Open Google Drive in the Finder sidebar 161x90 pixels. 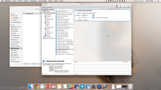click(x=16, y=35)
